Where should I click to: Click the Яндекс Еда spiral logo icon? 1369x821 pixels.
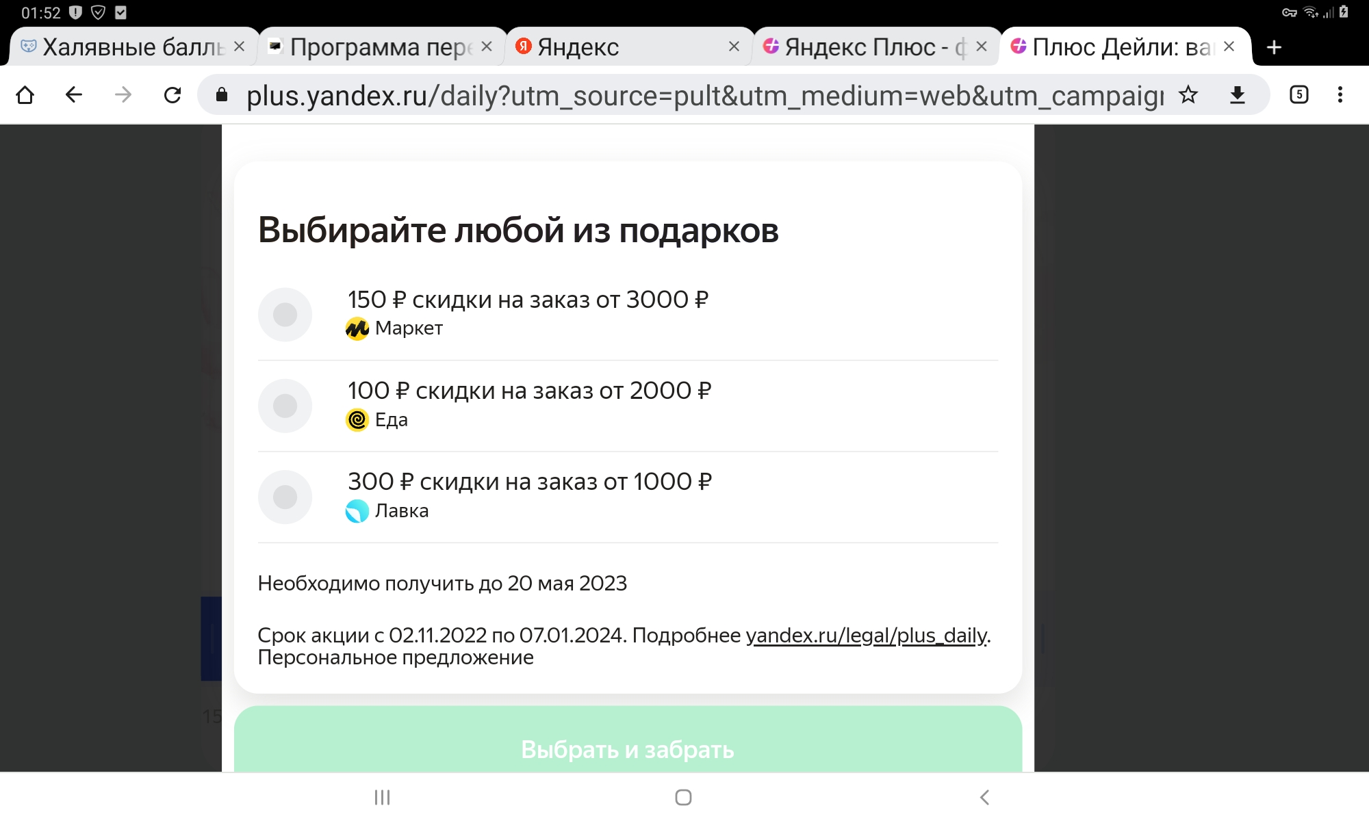[x=357, y=419]
